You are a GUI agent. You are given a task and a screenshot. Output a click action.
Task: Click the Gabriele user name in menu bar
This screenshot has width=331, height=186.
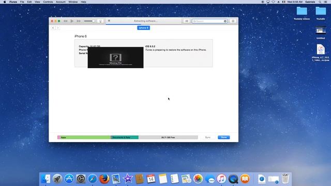click(310, 2)
